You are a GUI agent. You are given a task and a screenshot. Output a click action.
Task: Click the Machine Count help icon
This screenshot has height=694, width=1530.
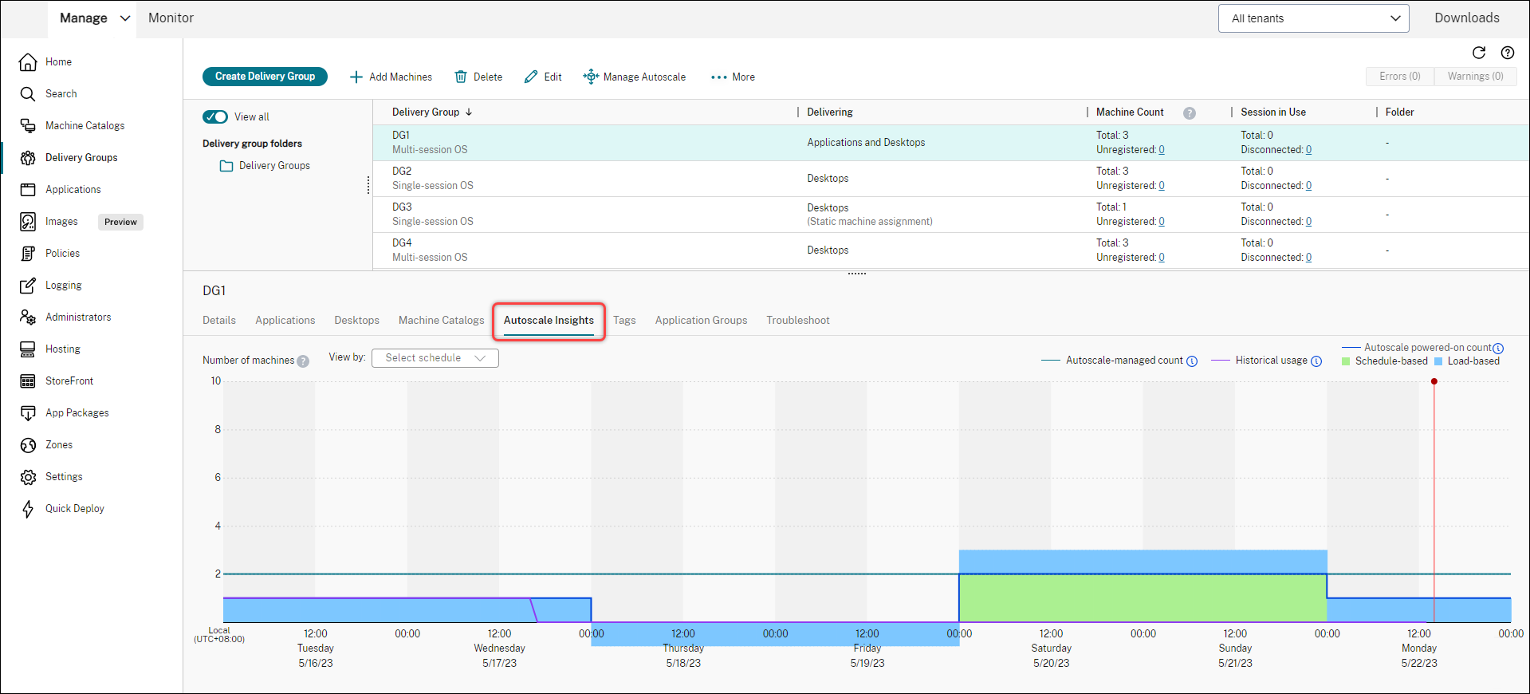pyautogui.click(x=1189, y=113)
